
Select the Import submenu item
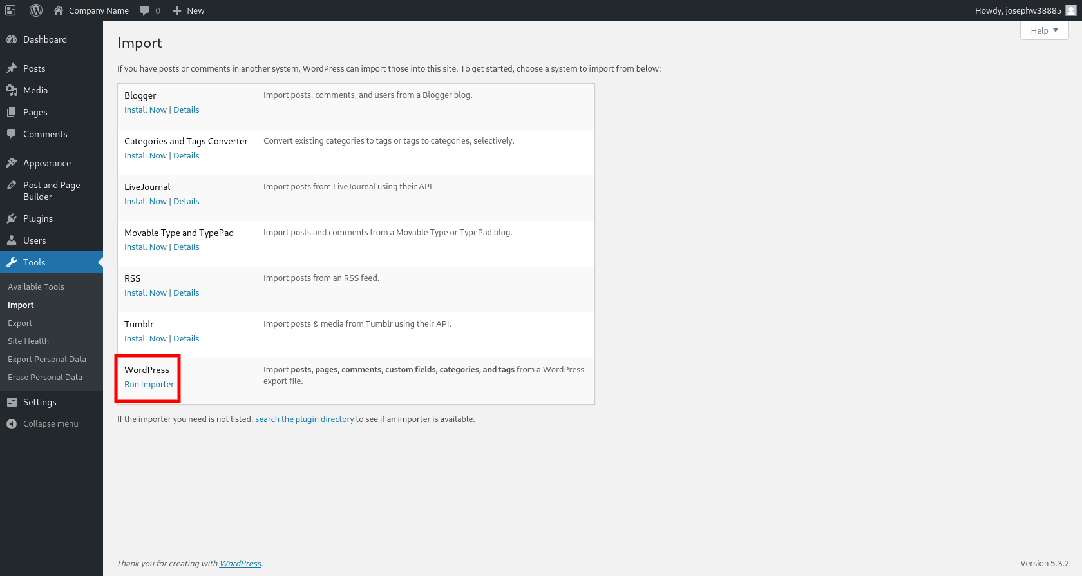[21, 305]
